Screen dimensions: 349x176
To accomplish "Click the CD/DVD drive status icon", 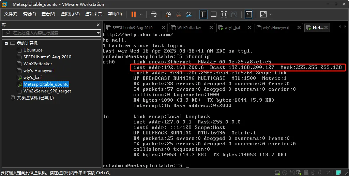I will click(285, 173).
